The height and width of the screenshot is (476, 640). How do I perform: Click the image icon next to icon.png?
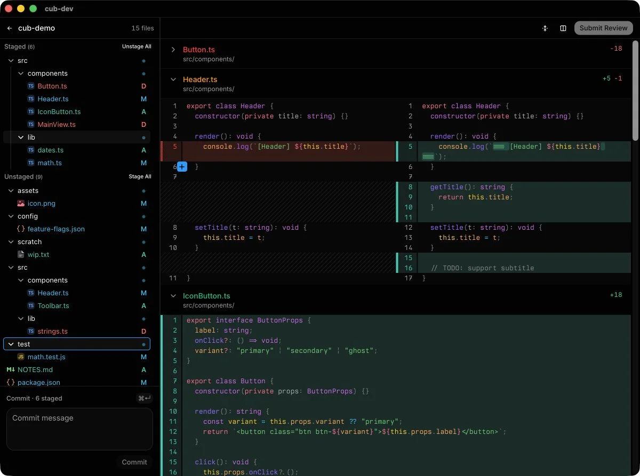[x=21, y=203]
